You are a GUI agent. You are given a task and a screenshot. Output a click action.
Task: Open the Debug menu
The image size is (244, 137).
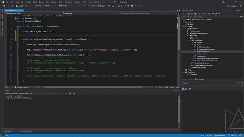click(x=41, y=2)
